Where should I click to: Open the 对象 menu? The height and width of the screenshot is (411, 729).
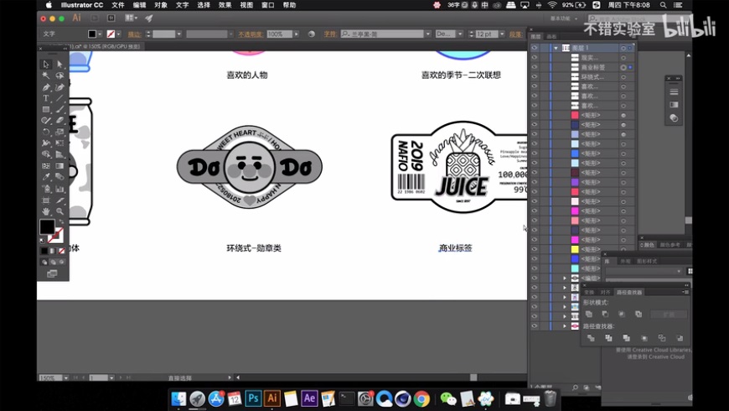tap(160, 5)
